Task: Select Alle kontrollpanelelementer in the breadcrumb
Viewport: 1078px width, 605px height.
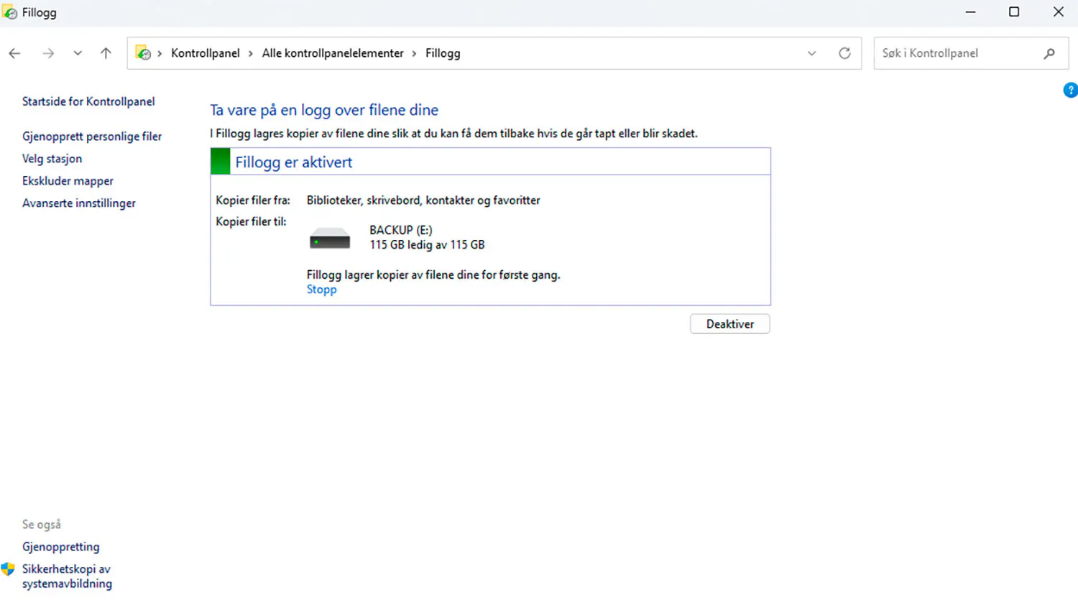Action: 332,53
